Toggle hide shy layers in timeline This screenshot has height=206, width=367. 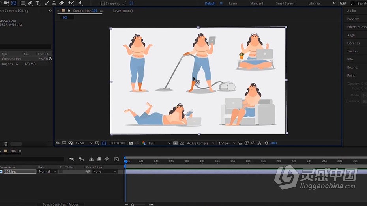click(91, 159)
